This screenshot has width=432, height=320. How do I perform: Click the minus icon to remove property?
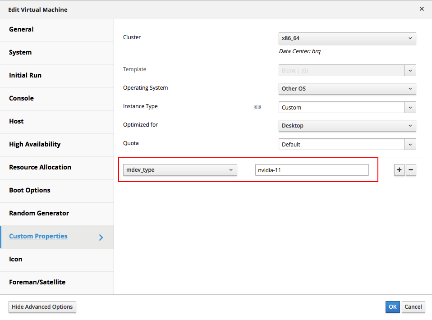point(411,170)
